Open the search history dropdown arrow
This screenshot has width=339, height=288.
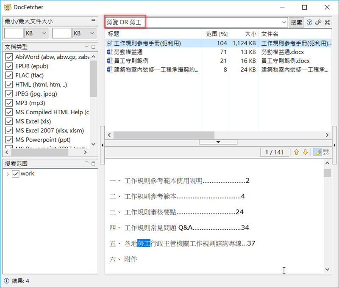(284, 22)
